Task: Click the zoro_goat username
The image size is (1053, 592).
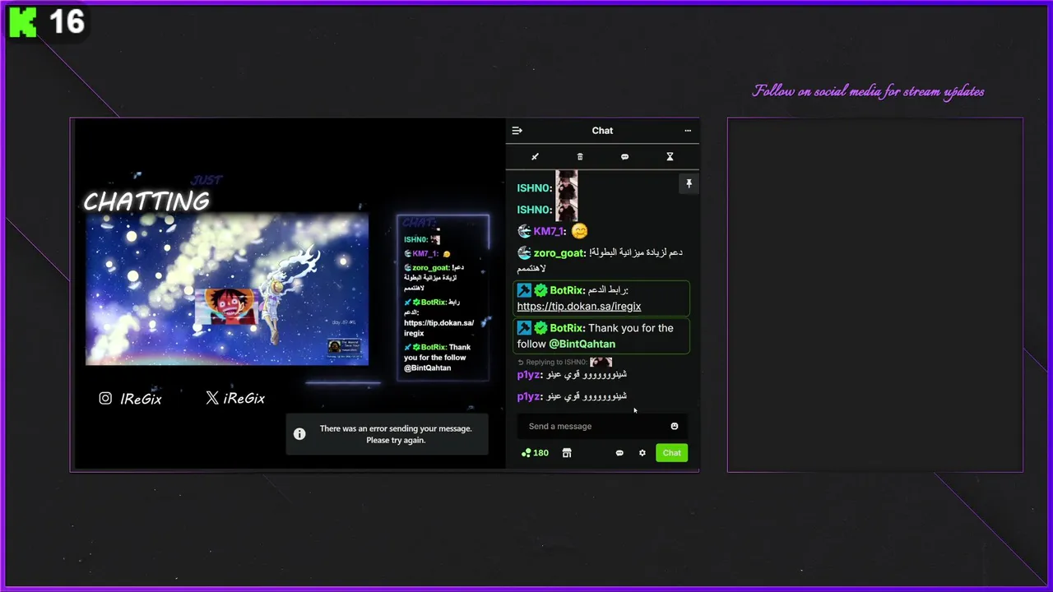Action: click(x=559, y=253)
